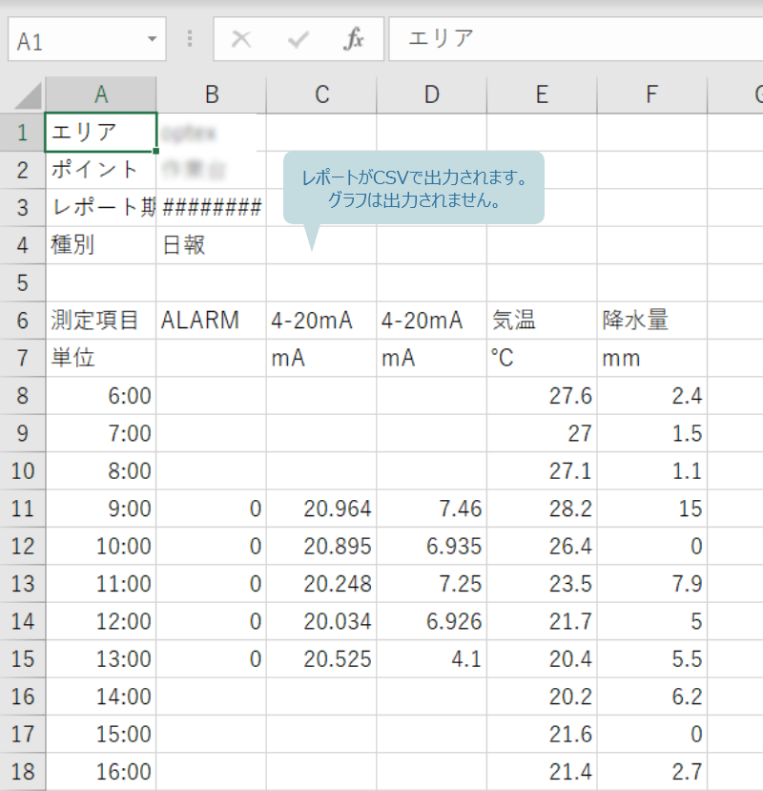Click cell B3 showing ########
763x791 pixels.
[x=212, y=207]
